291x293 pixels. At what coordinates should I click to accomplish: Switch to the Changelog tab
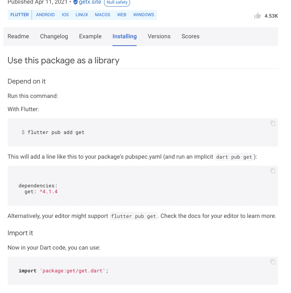(x=54, y=36)
